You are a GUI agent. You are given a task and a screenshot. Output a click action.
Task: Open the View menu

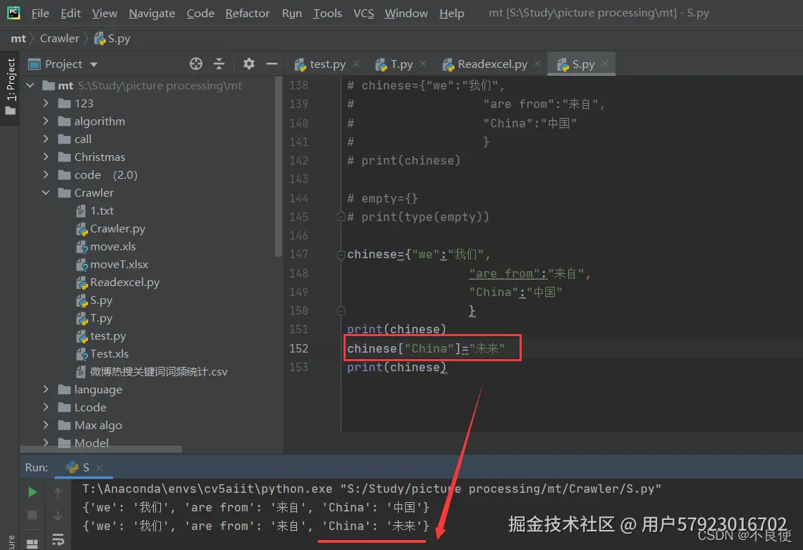point(104,14)
